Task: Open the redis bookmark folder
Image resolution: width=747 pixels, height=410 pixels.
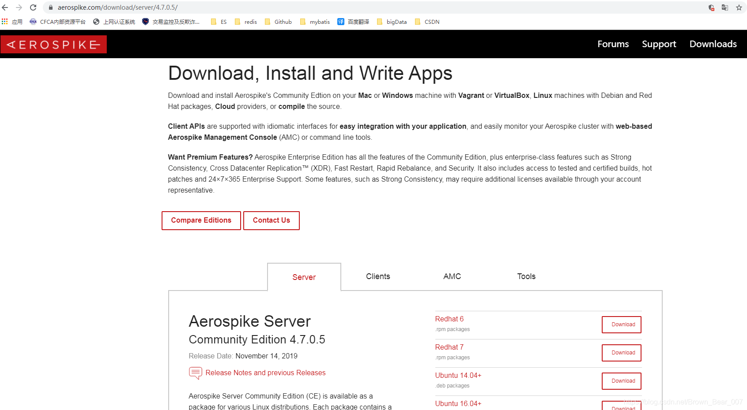Action: click(x=246, y=22)
